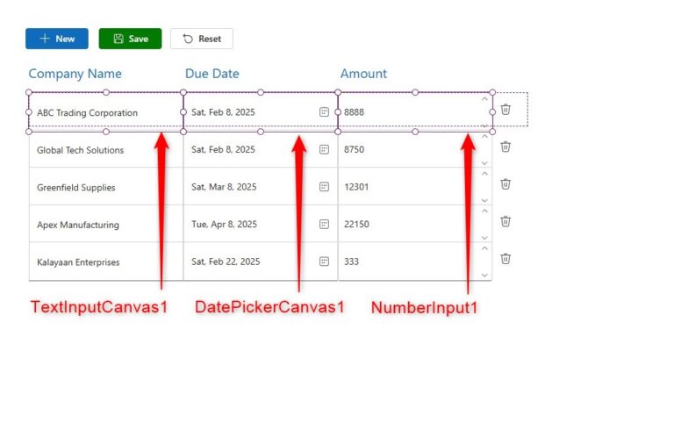Open date picker for Mar 8, 2025
Screen dimensions: 674x437
point(324,187)
